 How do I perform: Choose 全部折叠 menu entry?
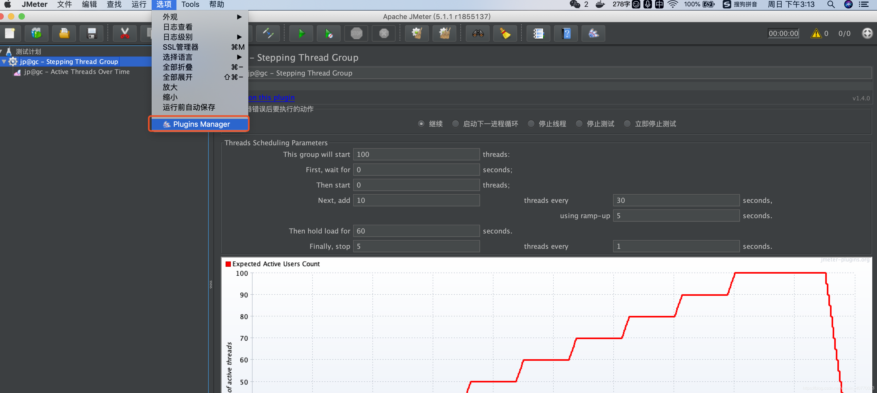tap(200, 67)
